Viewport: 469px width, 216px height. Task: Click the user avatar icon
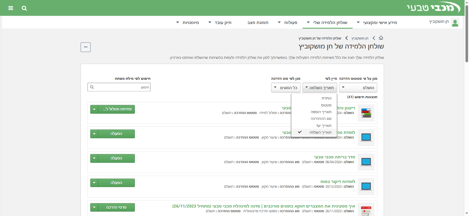455,23
